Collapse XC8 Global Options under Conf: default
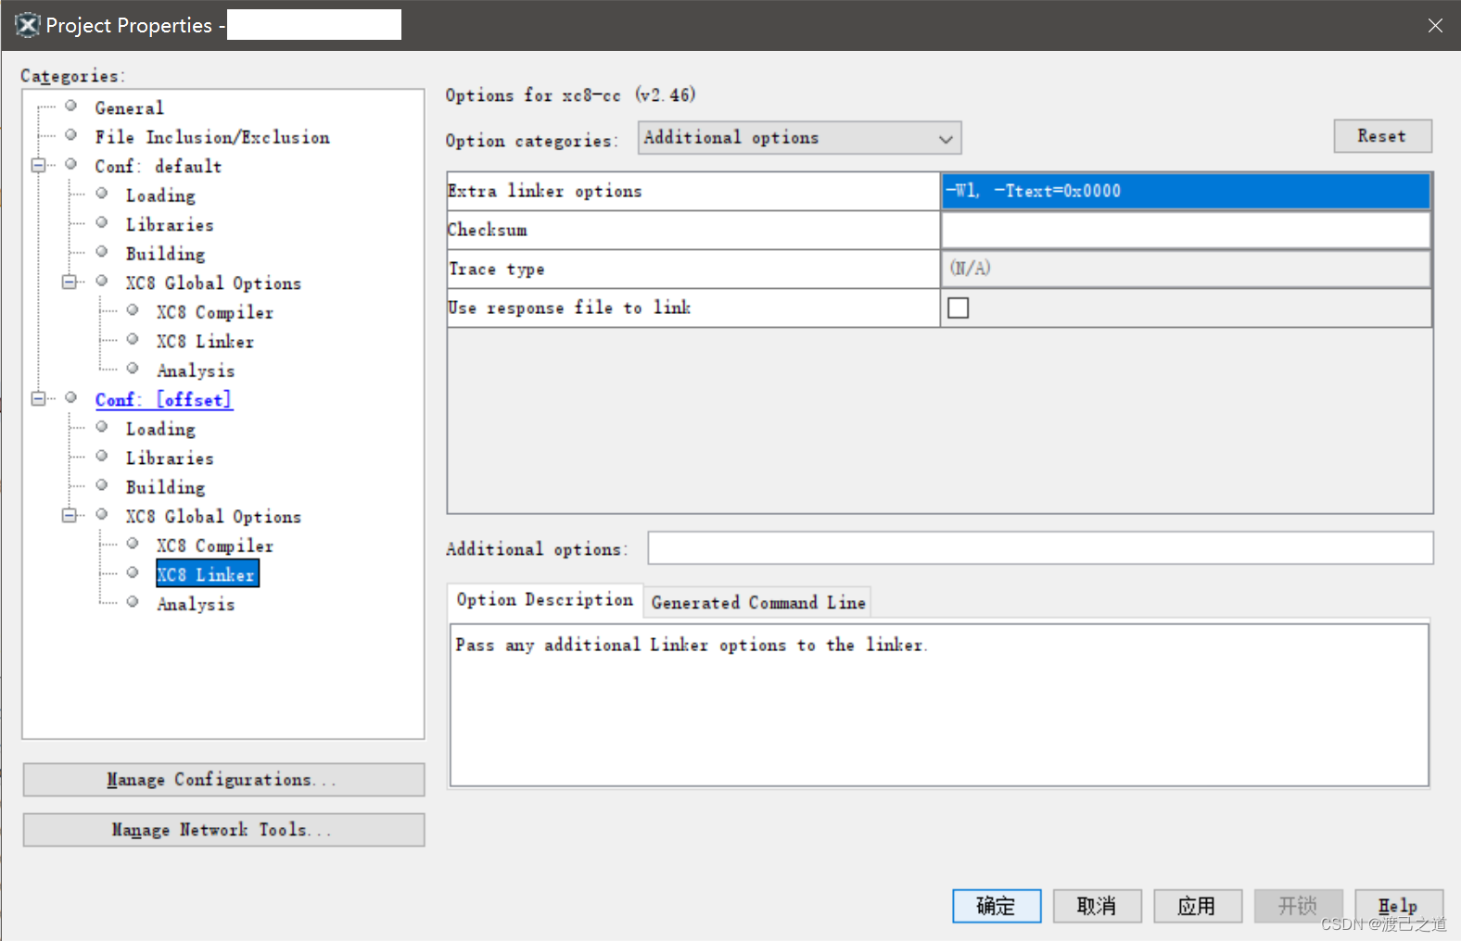 pos(69,282)
